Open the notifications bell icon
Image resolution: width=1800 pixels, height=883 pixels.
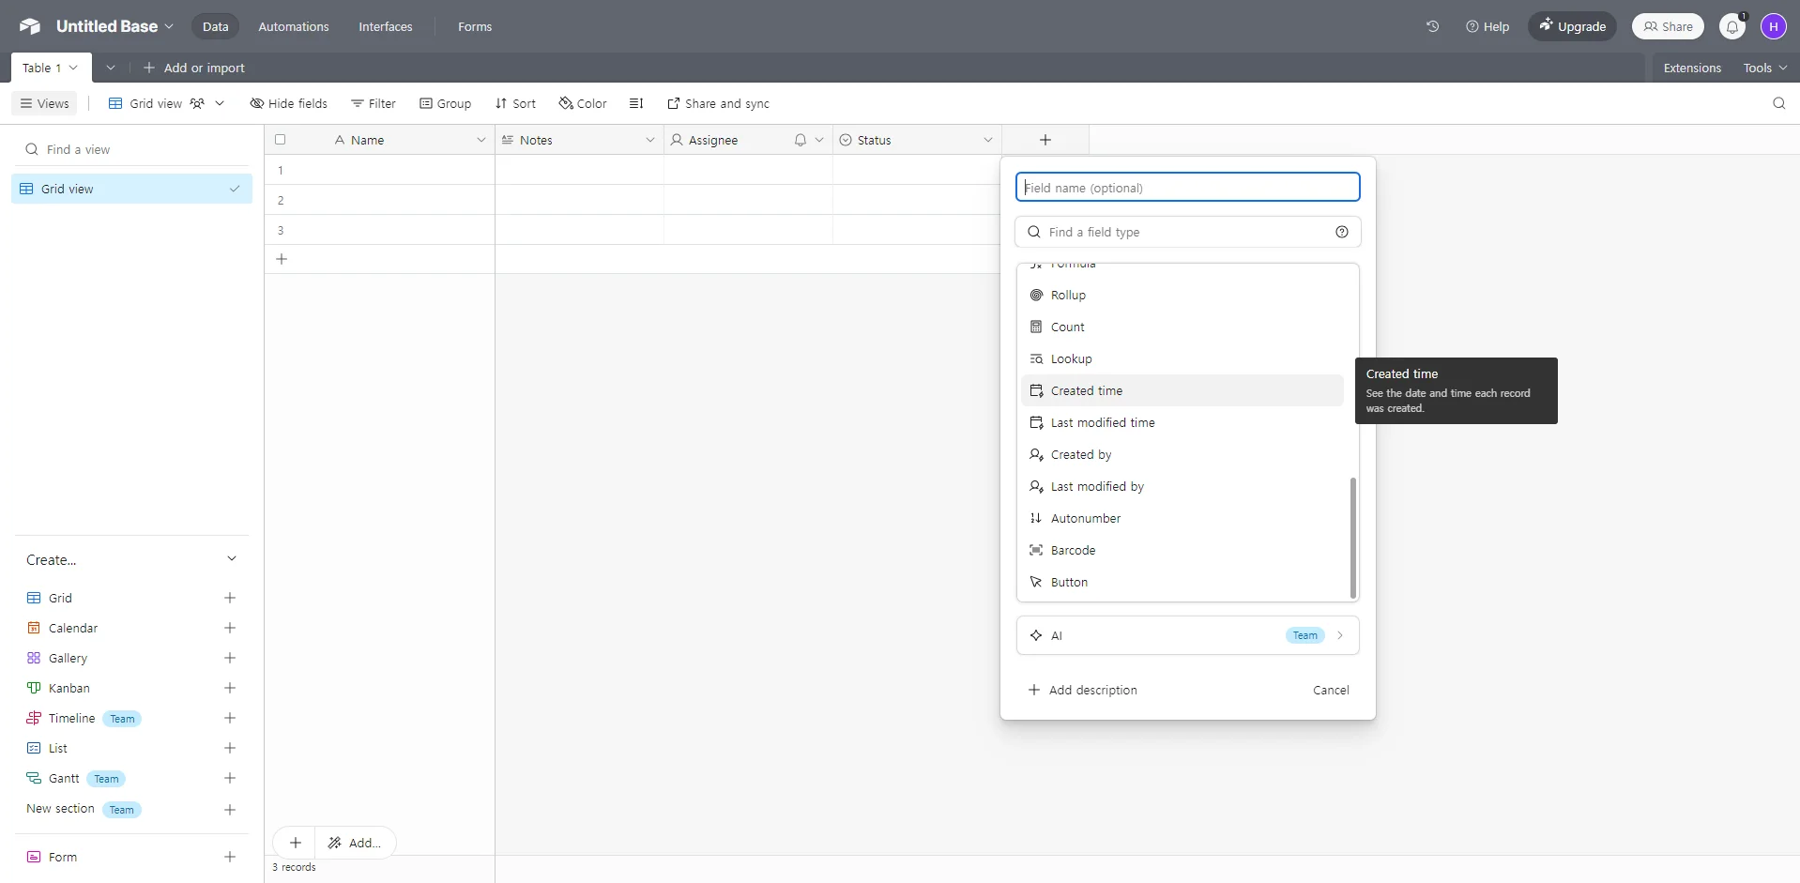click(x=1732, y=27)
